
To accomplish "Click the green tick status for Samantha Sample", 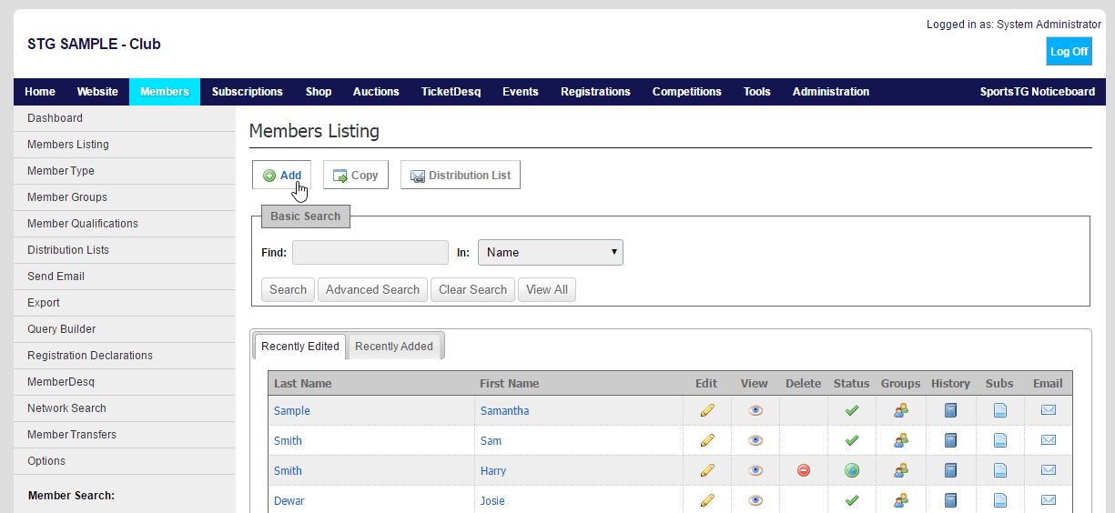I will click(852, 410).
